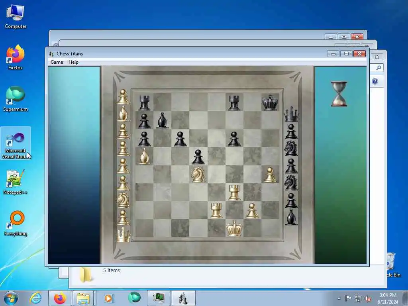Click the muted volume tray icon
408x306 pixels.
pyautogui.click(x=368, y=299)
